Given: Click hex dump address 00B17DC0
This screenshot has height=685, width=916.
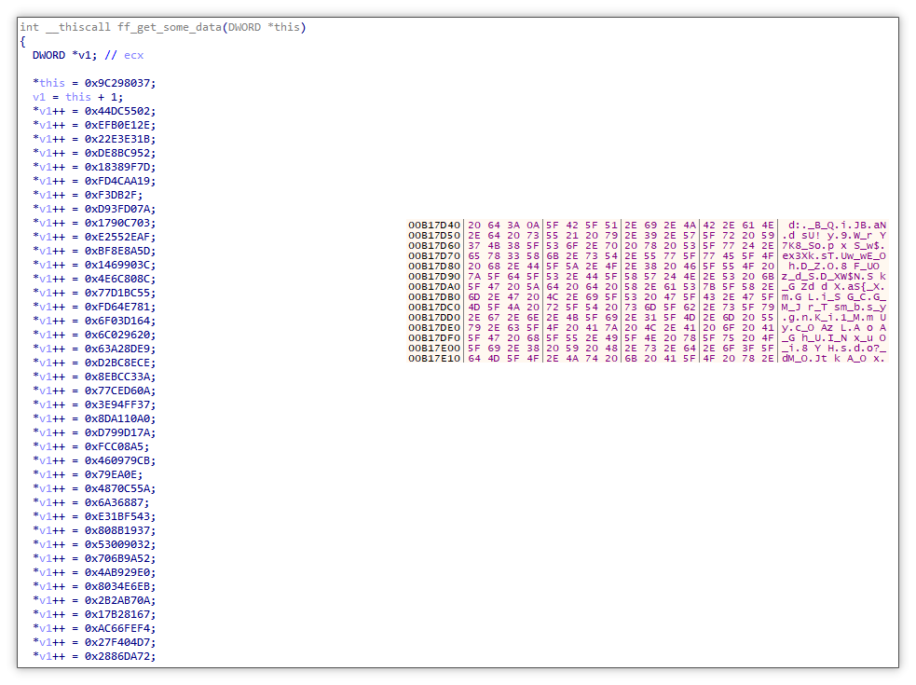Looking at the screenshot, I should tap(434, 307).
